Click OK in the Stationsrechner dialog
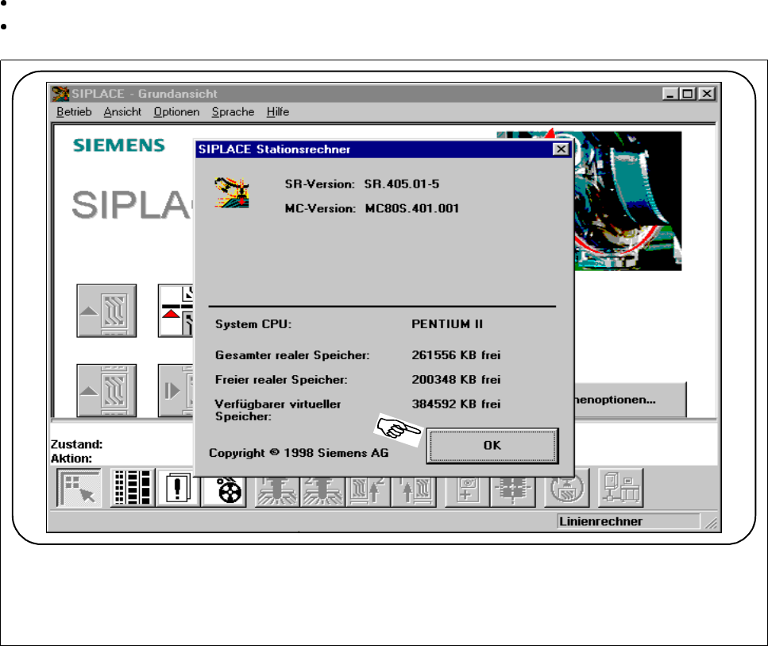 pyautogui.click(x=492, y=446)
